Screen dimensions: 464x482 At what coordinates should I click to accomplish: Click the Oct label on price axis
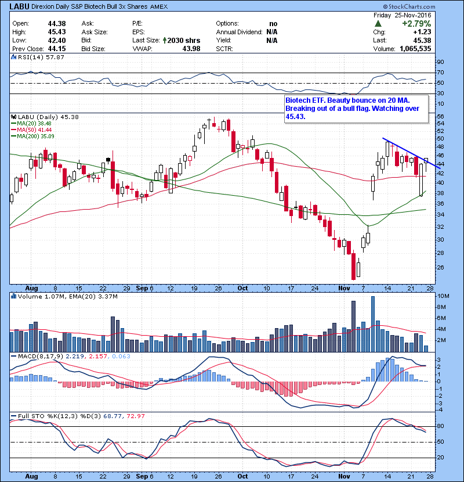point(242,289)
